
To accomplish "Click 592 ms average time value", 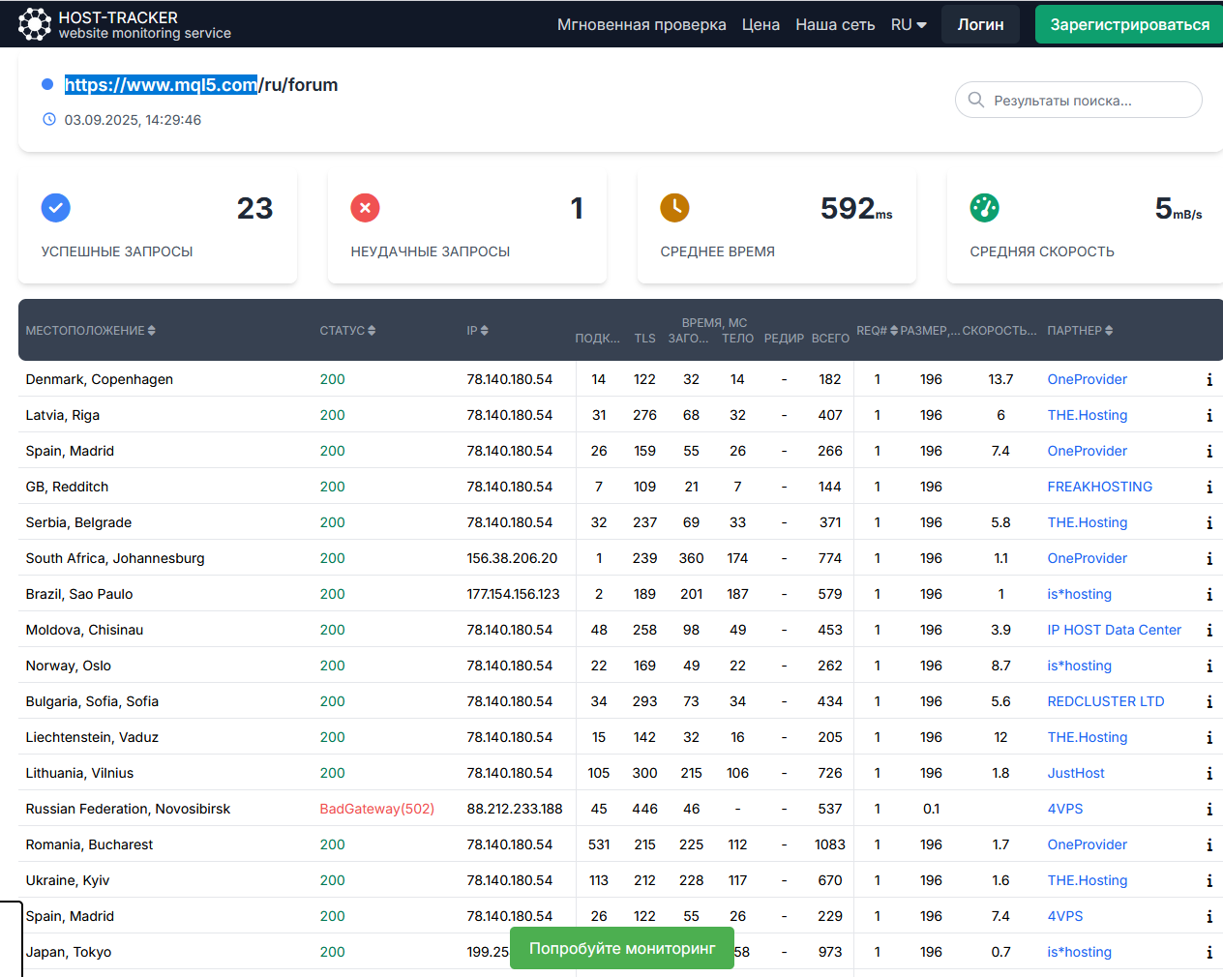I will [856, 208].
